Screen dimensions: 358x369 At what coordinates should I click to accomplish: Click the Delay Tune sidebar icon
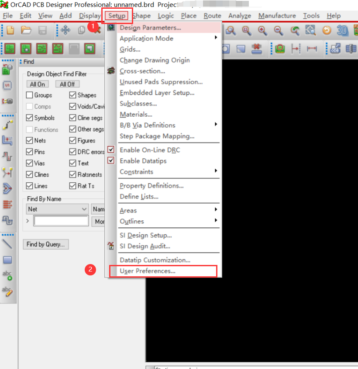coord(7,220)
